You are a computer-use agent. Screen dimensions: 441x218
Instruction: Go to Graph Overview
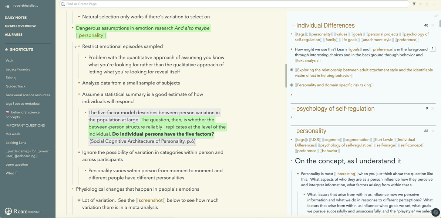coord(20,26)
